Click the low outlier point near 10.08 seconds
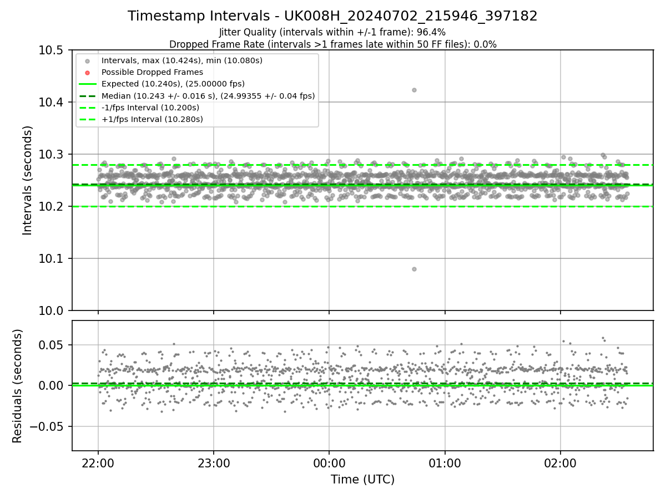 [414, 269]
